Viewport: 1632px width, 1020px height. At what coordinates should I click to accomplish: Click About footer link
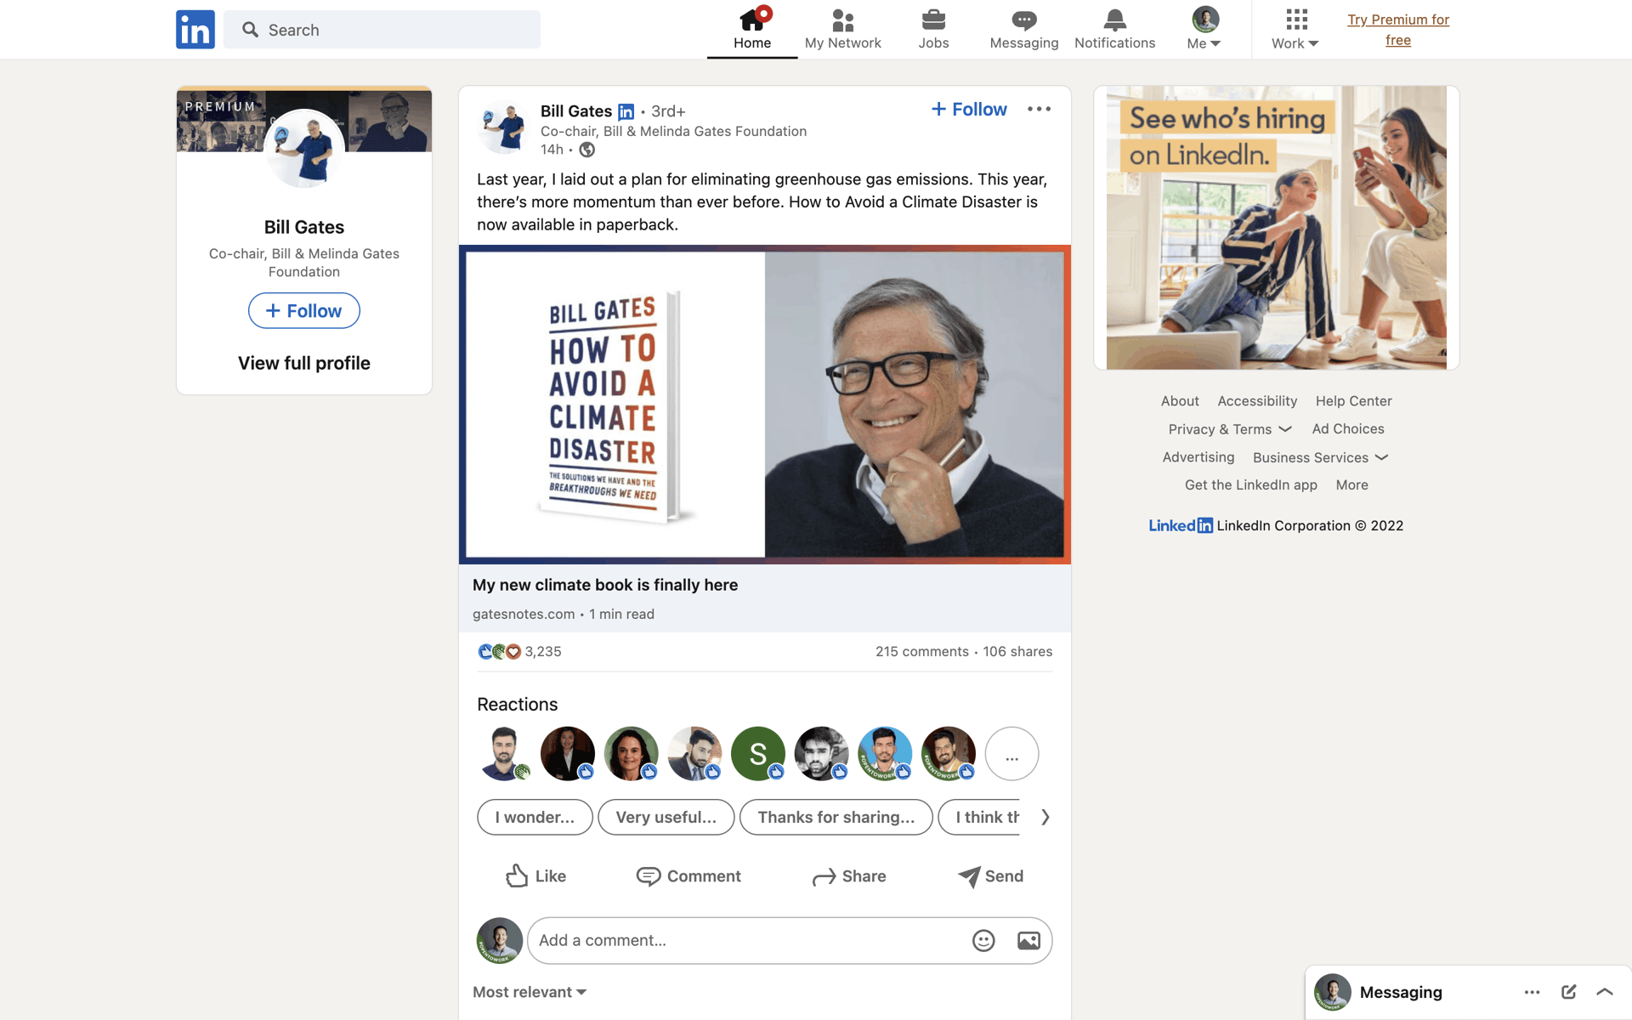(x=1180, y=401)
